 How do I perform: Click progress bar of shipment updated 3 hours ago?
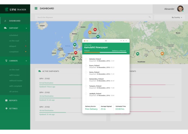(x=61, y=85)
